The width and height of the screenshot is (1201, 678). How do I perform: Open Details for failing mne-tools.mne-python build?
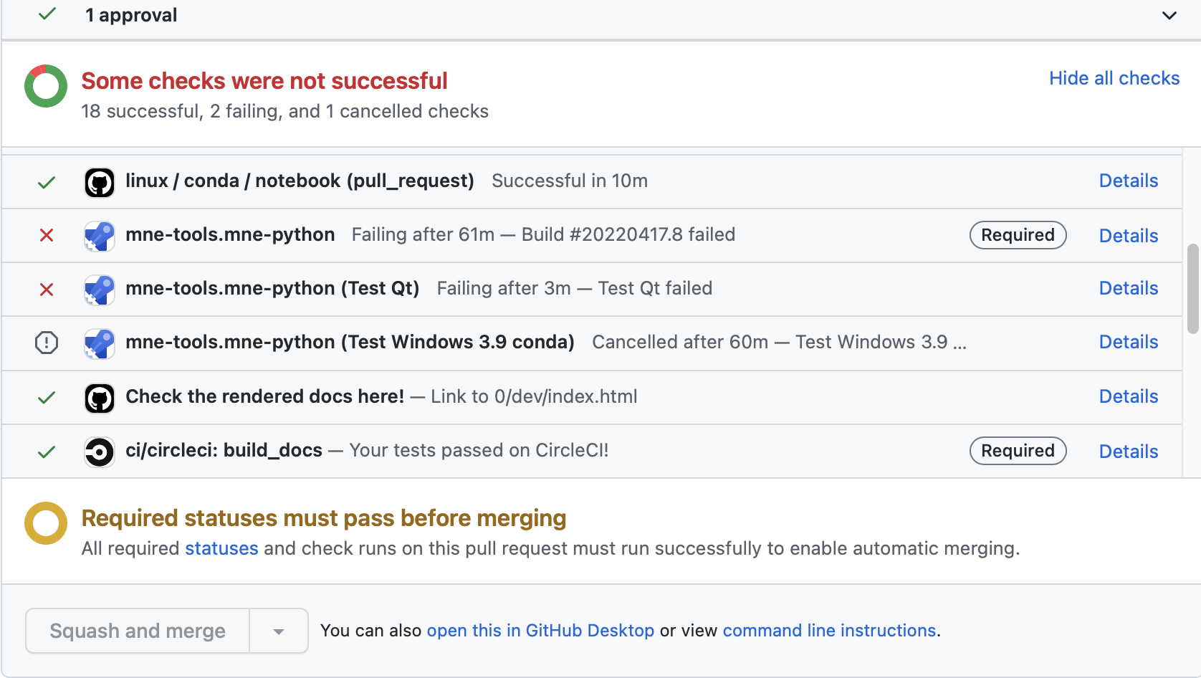pyautogui.click(x=1128, y=236)
